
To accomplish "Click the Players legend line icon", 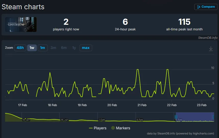I will tap(91, 128).
